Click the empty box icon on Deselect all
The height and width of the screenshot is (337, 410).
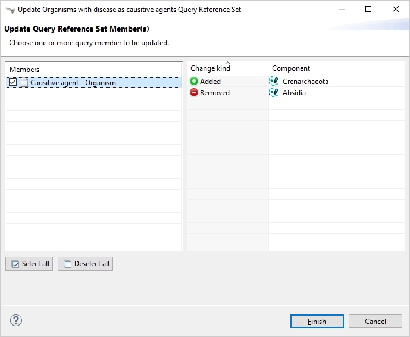tap(68, 264)
